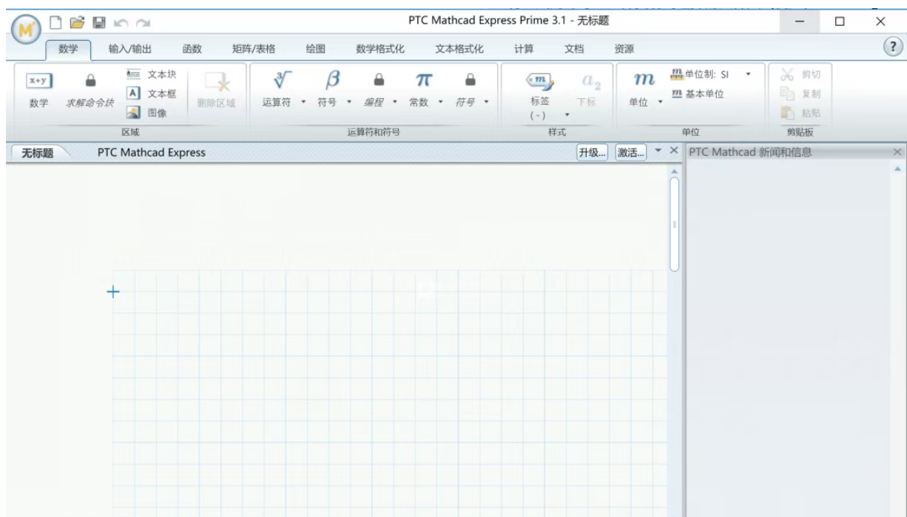Click the worksheet vertical scrollbar thumb
The height and width of the screenshot is (517, 907).
pos(674,224)
